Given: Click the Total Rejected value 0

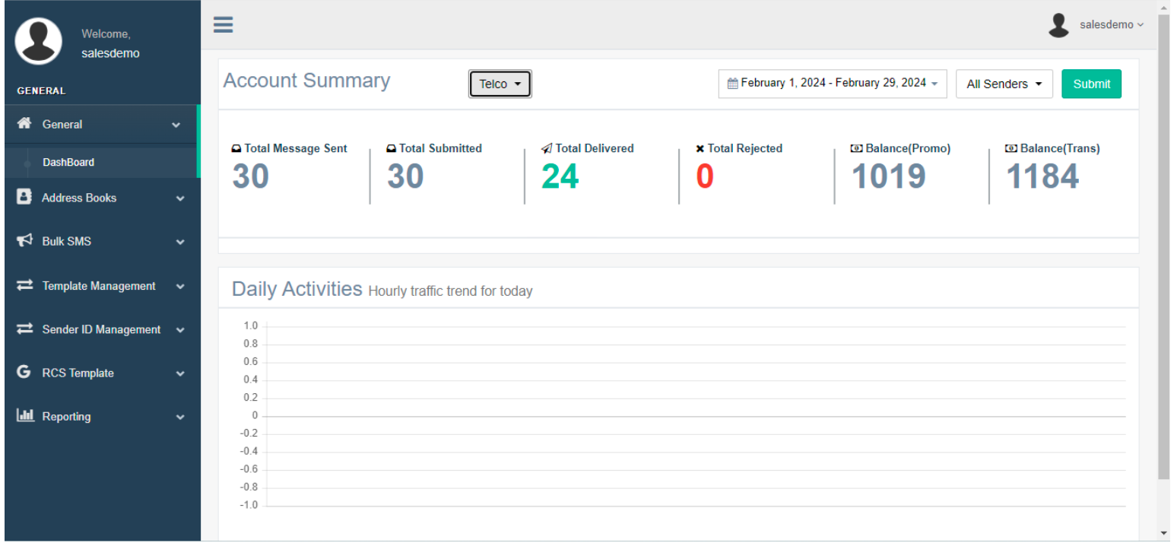Looking at the screenshot, I should click(x=705, y=176).
